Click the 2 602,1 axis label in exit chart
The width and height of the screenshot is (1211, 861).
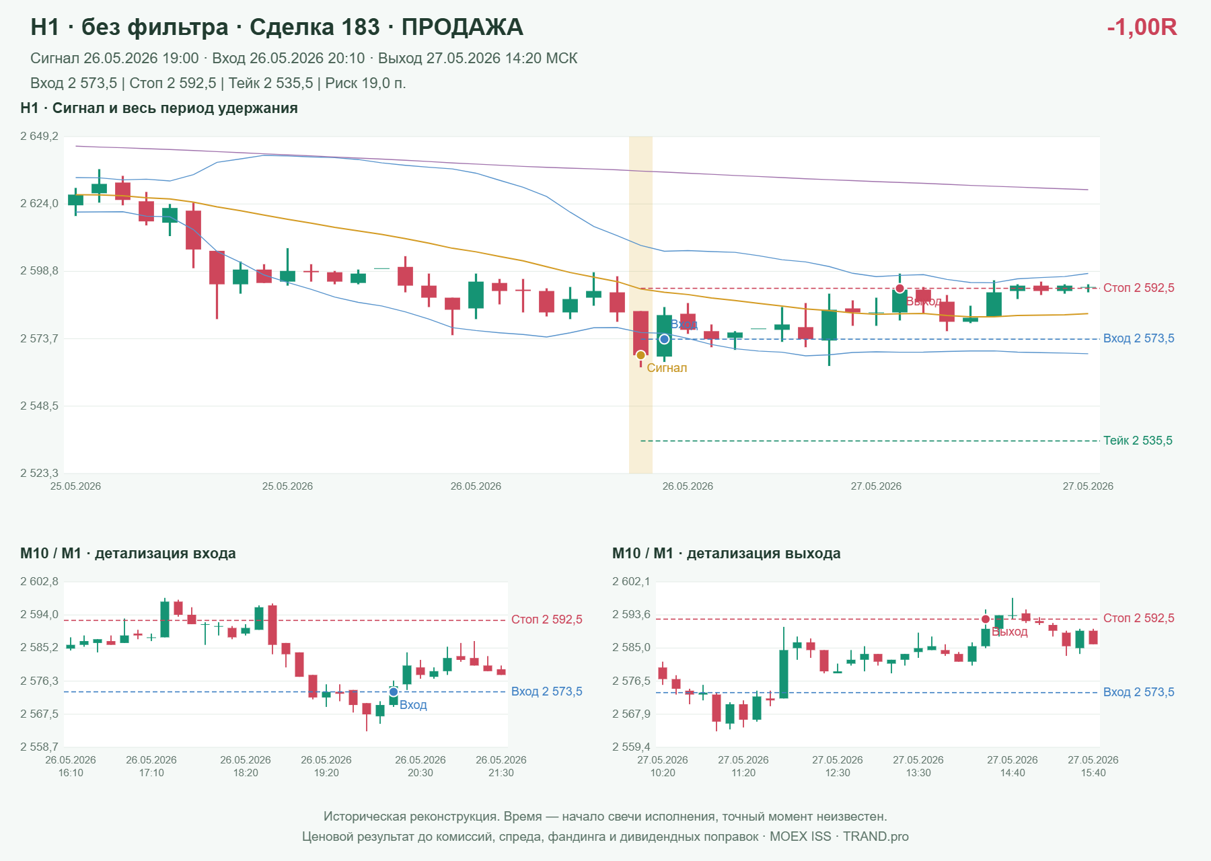coord(631,582)
